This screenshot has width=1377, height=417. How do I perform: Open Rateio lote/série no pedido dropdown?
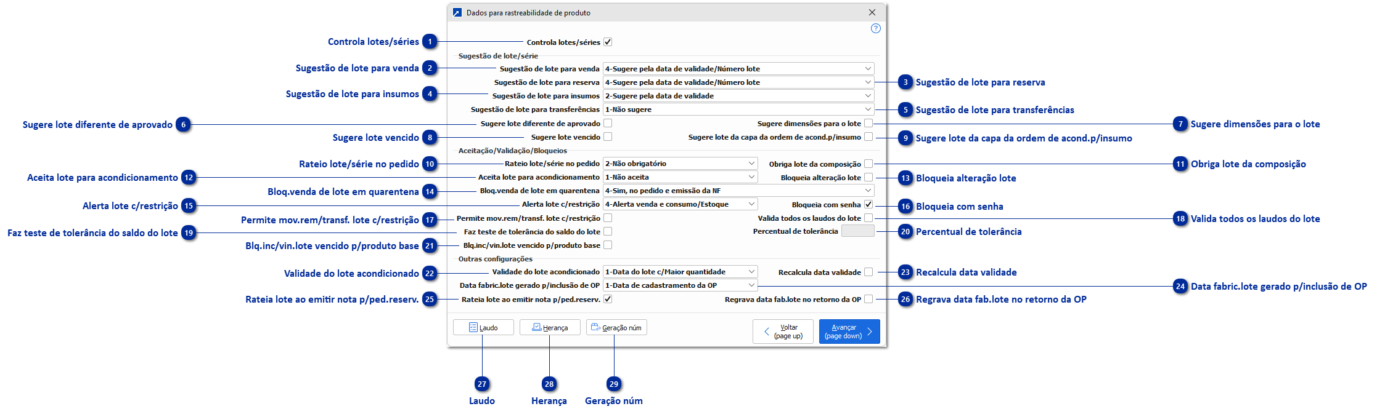coord(680,164)
